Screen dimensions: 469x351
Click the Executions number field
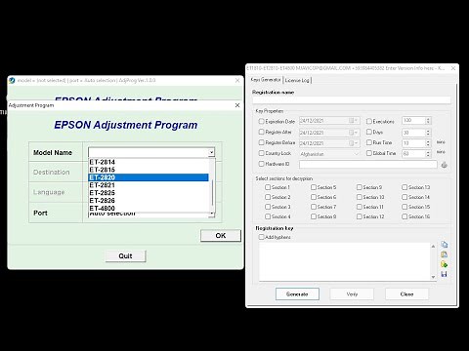(413, 121)
